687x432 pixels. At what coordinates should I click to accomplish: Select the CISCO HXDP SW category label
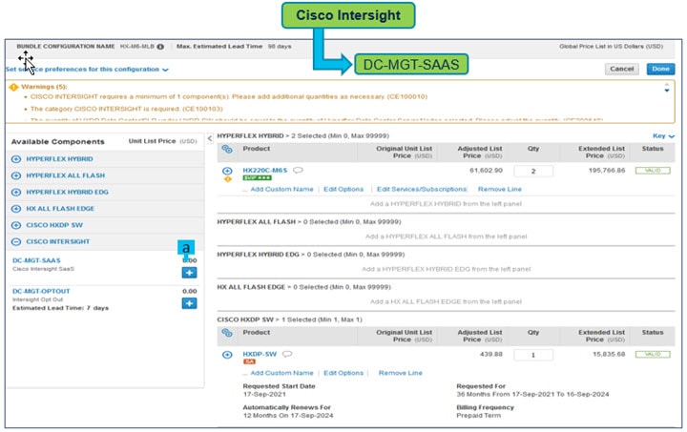[54, 225]
